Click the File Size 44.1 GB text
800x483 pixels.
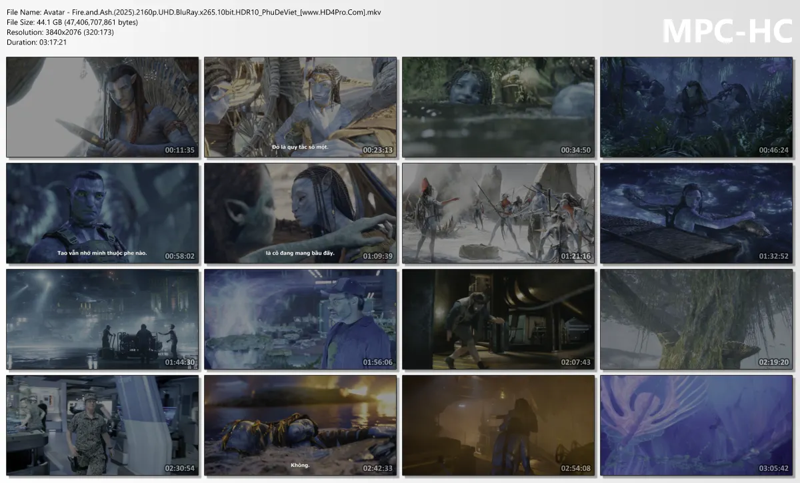73,22
